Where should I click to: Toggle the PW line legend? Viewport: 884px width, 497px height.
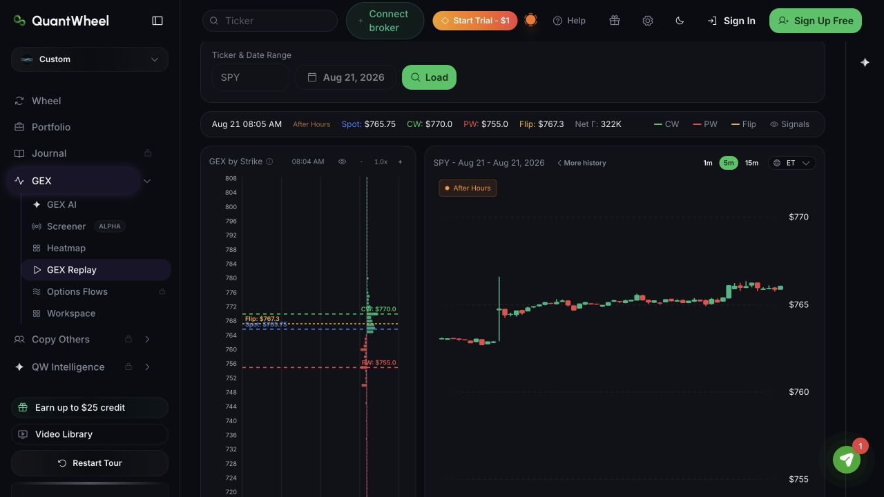705,124
